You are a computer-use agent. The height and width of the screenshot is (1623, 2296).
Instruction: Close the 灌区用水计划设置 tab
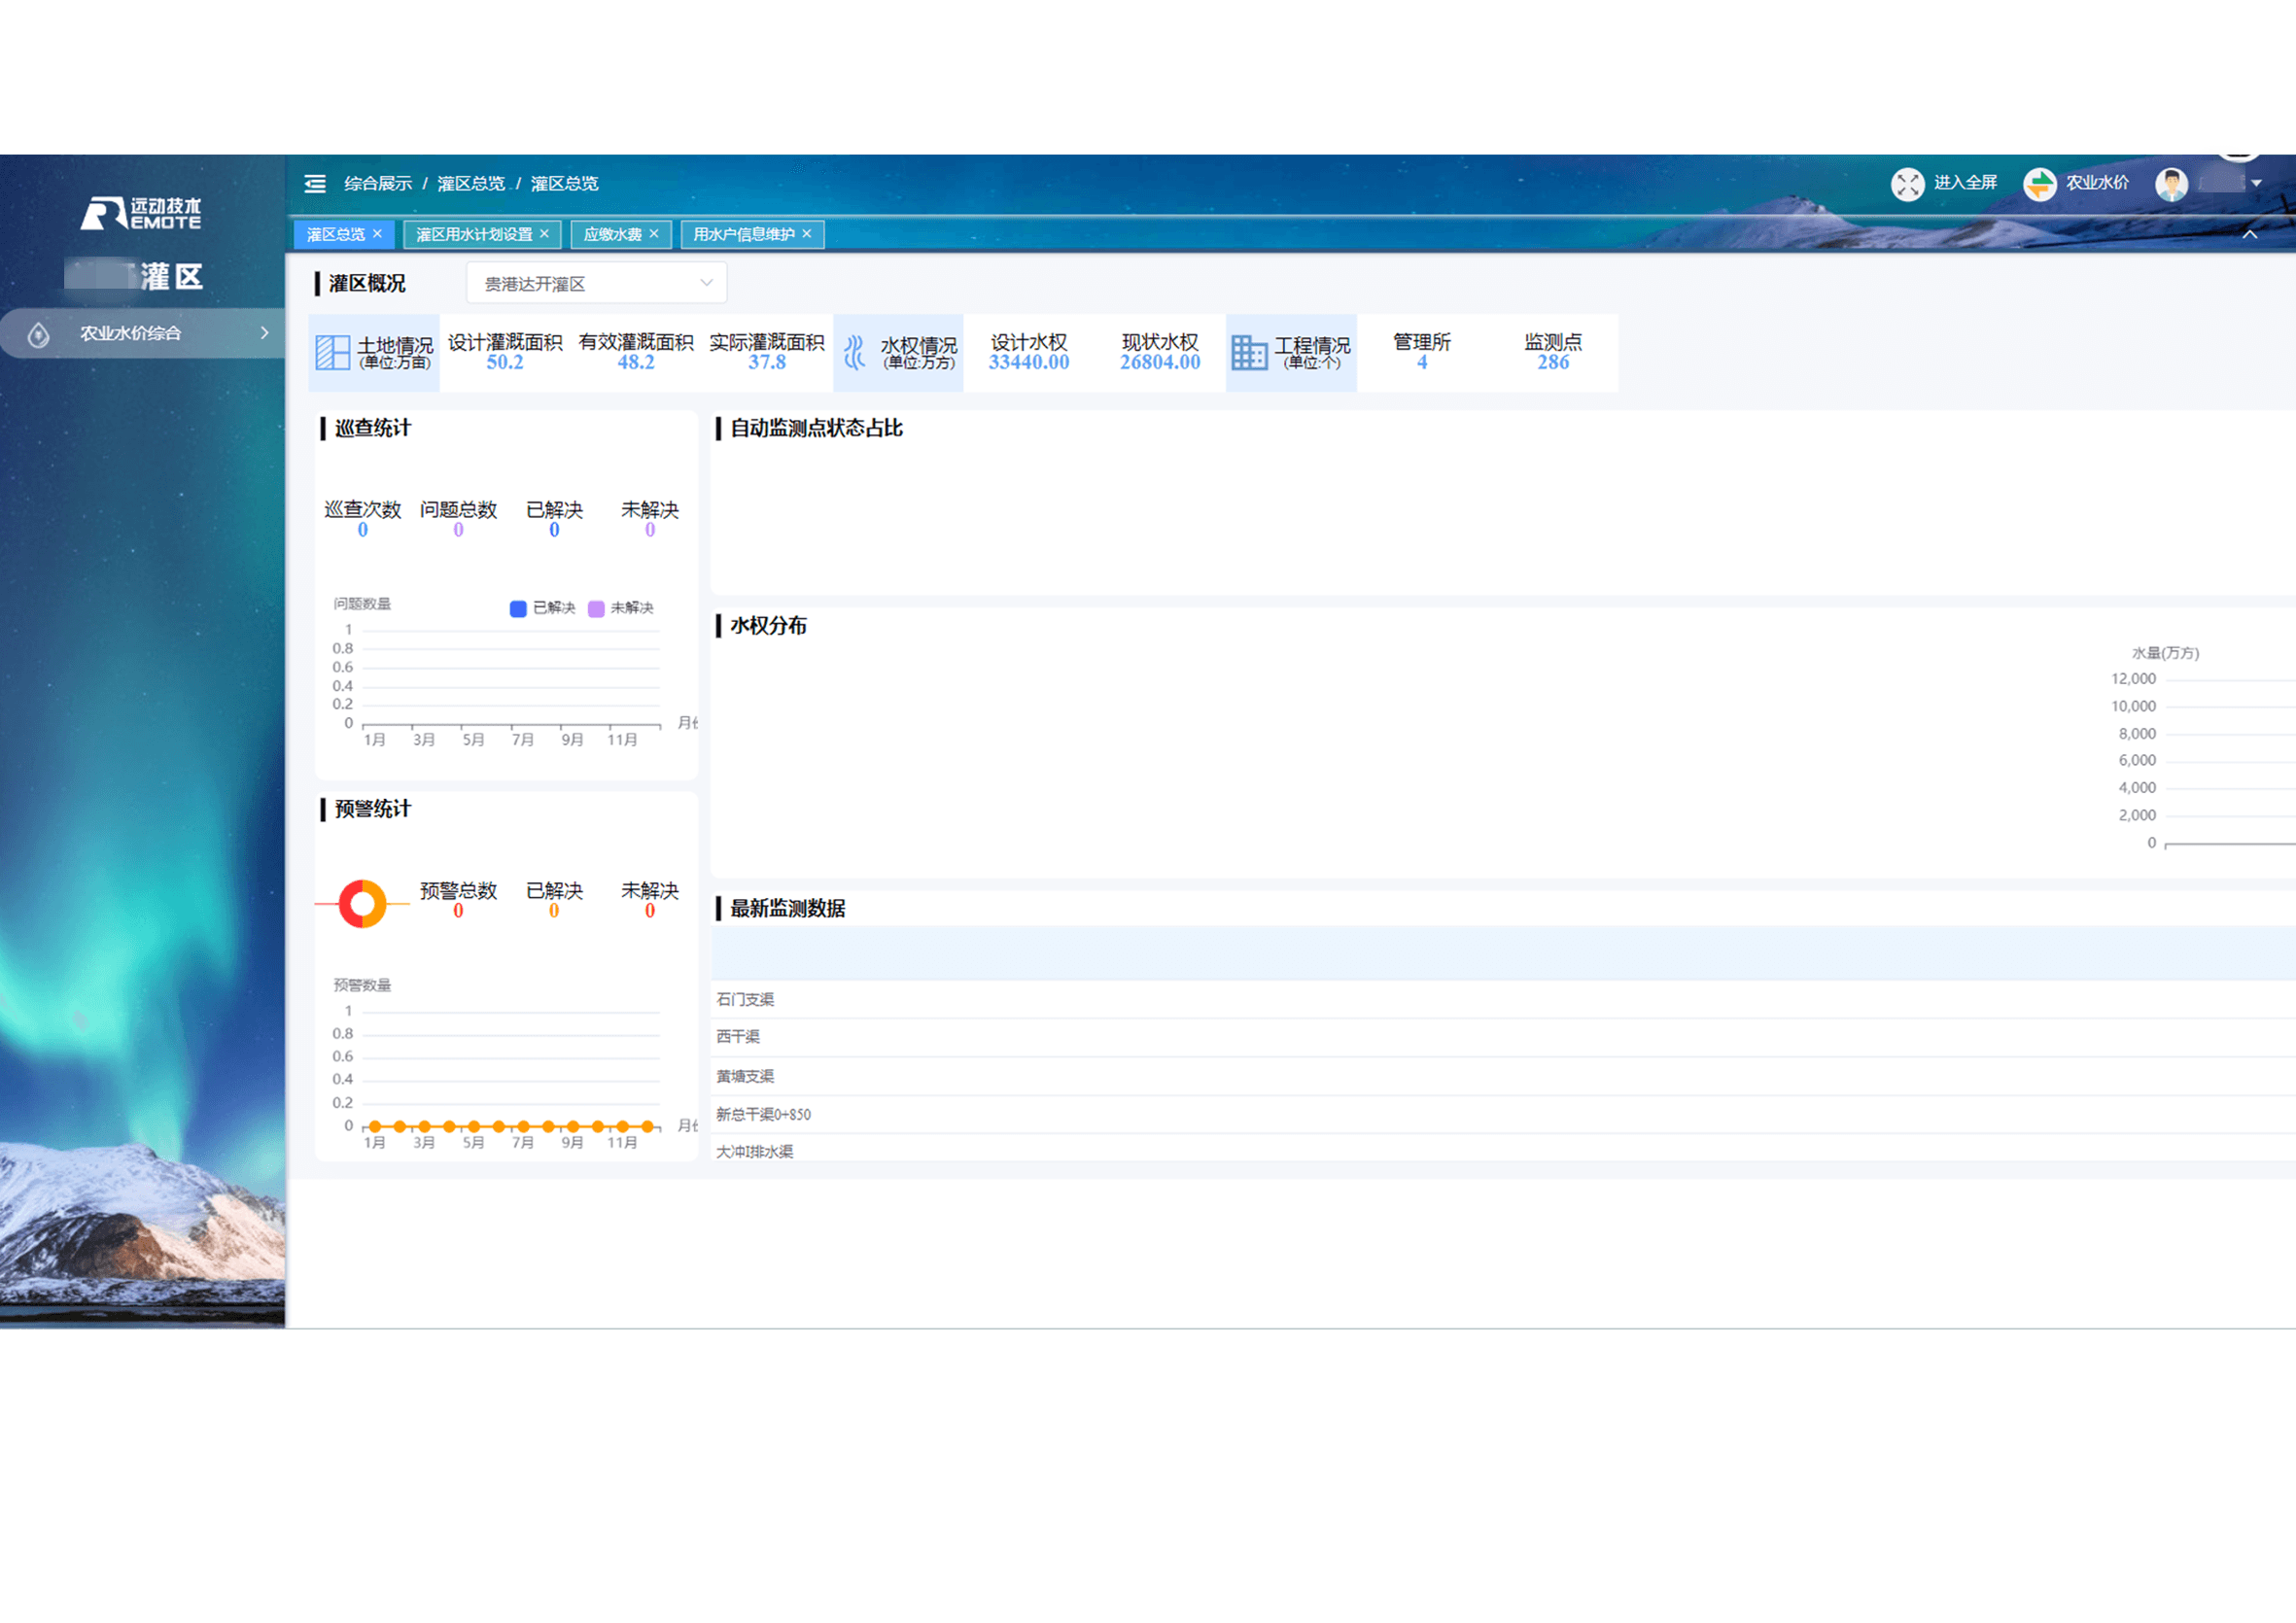[x=544, y=234]
